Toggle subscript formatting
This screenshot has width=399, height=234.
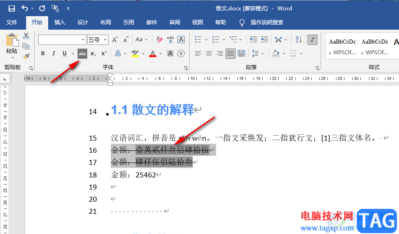93,53
